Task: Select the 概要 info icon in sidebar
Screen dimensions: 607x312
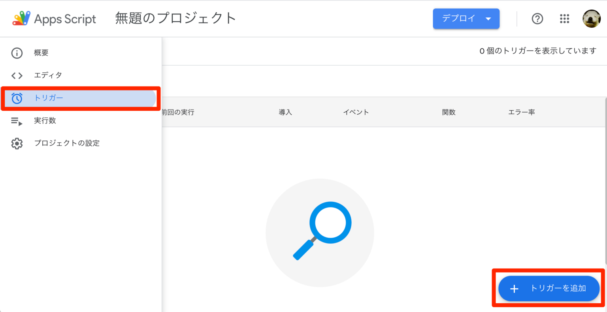Action: [x=17, y=53]
